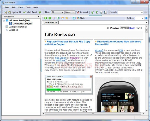
Task: Click the add new feed icon
Action: (x=5, y=12)
